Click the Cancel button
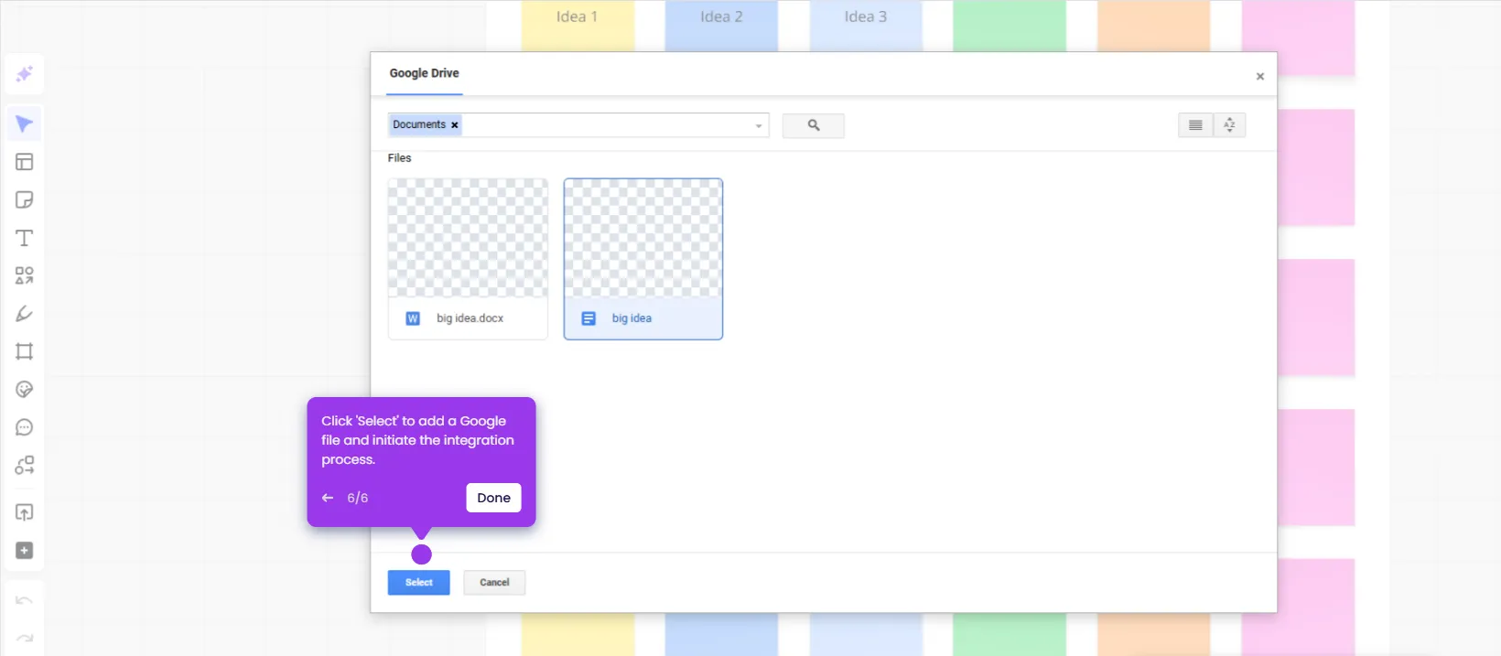1501x656 pixels. coord(494,583)
